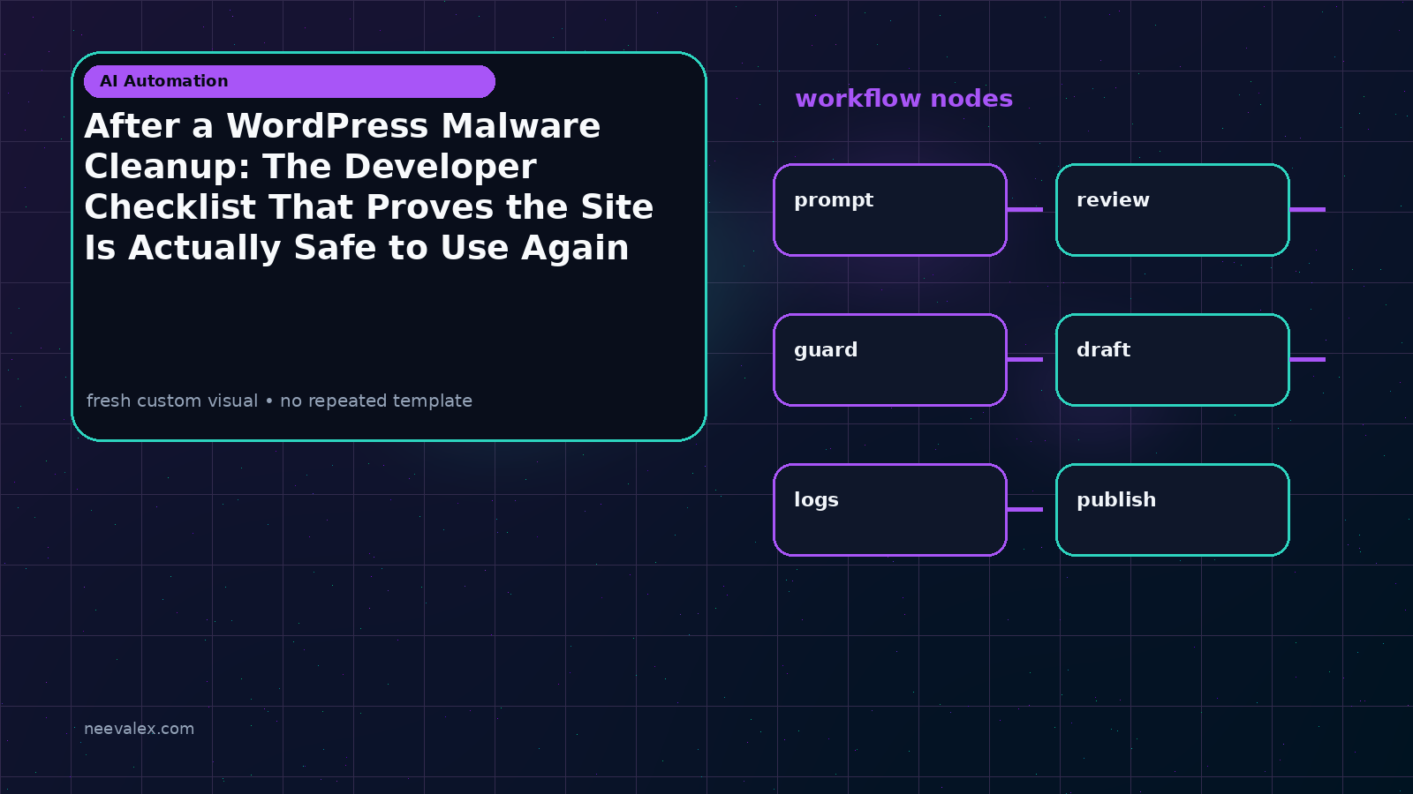Select the review workflow node
Screen dimensions: 1413x794
(1173, 210)
